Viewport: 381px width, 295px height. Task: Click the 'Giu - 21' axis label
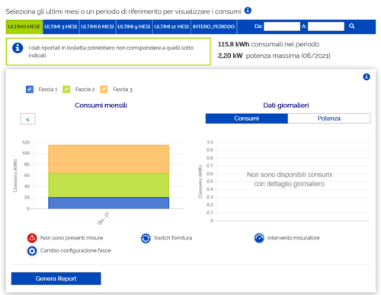(104, 218)
